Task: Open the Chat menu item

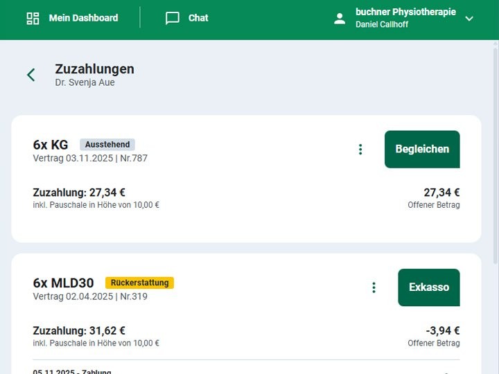Action: (x=198, y=18)
